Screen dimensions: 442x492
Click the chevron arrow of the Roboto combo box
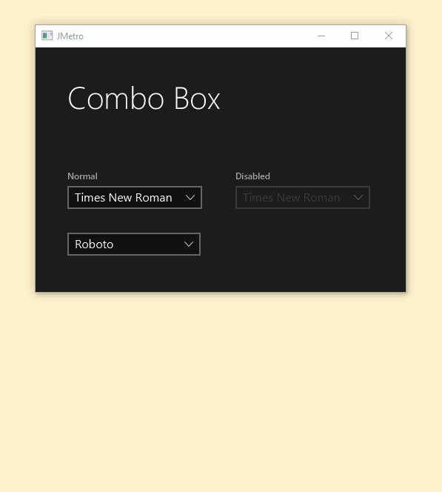[x=189, y=244]
